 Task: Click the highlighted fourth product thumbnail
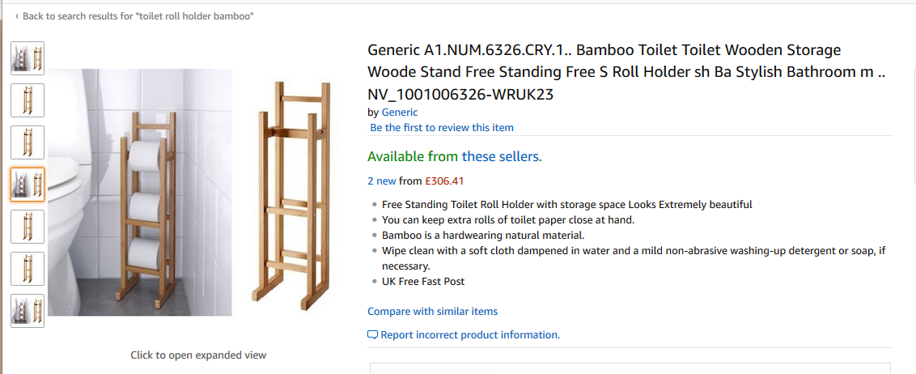pyautogui.click(x=28, y=185)
